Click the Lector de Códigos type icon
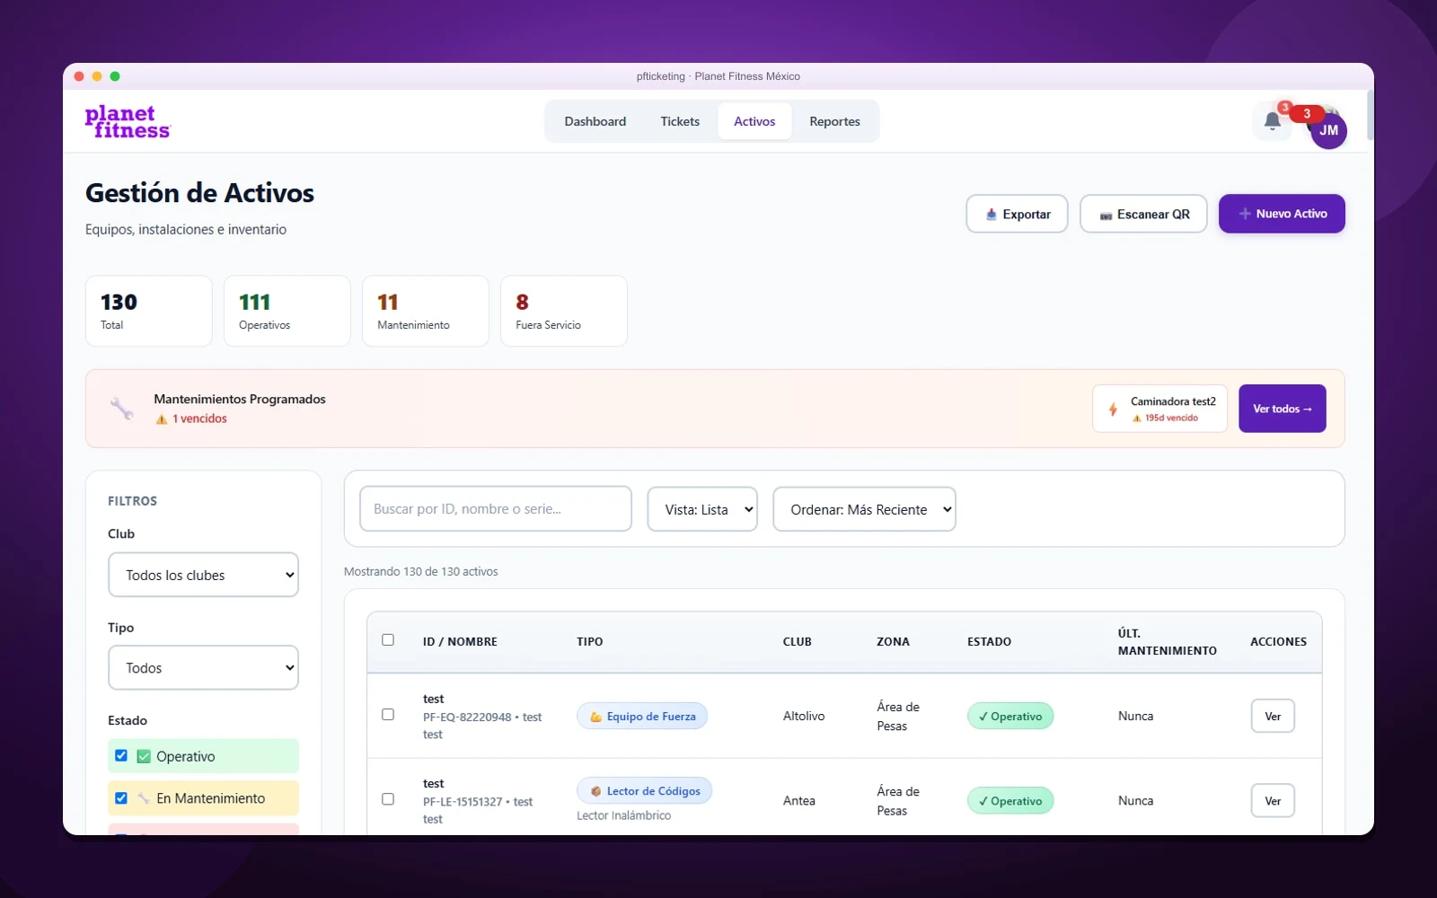 pos(595,791)
